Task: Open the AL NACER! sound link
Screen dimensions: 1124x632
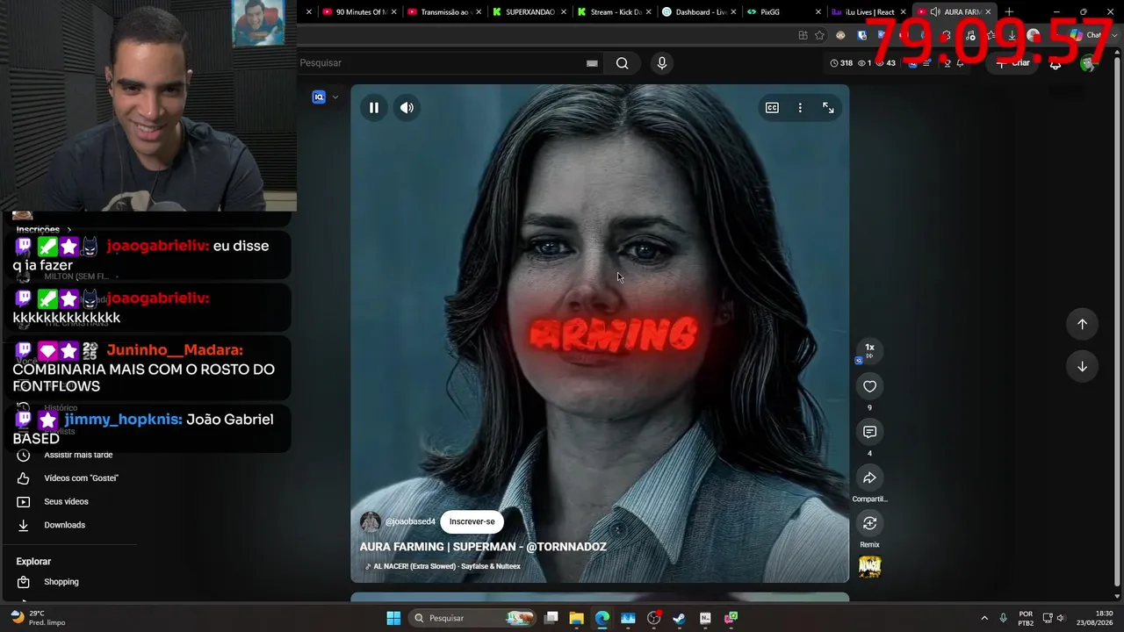Action: [447, 566]
